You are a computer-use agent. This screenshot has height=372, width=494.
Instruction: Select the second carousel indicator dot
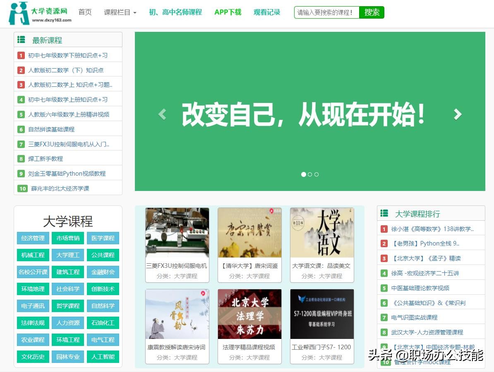[x=310, y=174]
